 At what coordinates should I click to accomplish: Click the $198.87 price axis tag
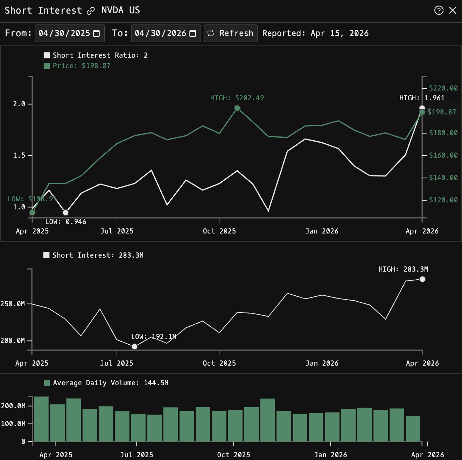pyautogui.click(x=442, y=112)
